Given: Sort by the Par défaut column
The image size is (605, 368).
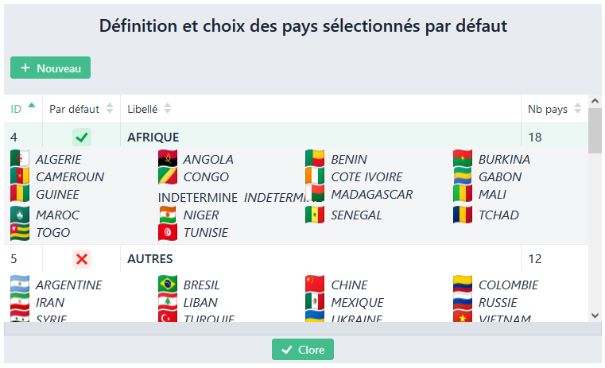Looking at the screenshot, I should 81,109.
